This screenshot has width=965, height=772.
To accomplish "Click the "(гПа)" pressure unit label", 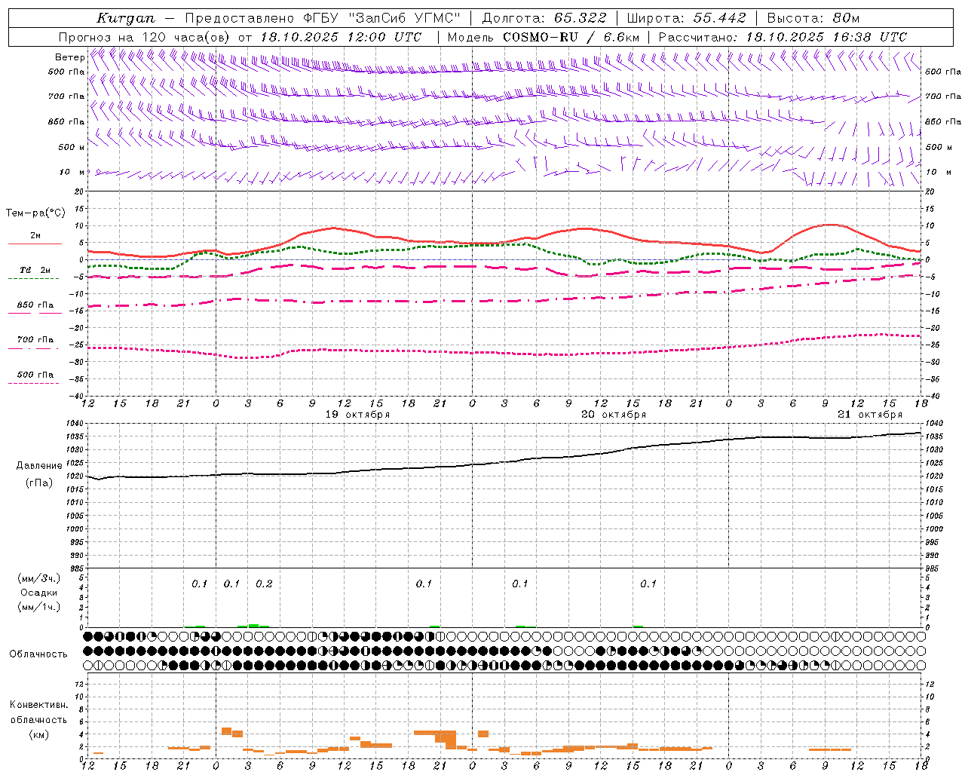I will (x=38, y=482).
